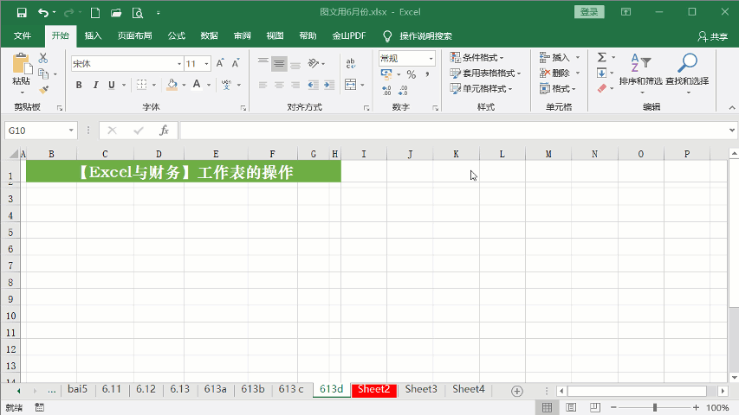739x415 pixels.
Task: Click the Cut scissors icon
Action: (x=43, y=58)
